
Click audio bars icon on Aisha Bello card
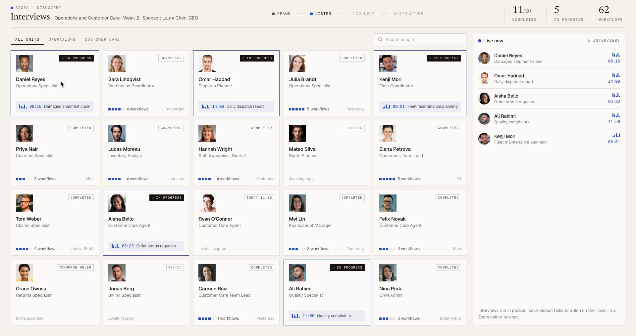coord(115,246)
